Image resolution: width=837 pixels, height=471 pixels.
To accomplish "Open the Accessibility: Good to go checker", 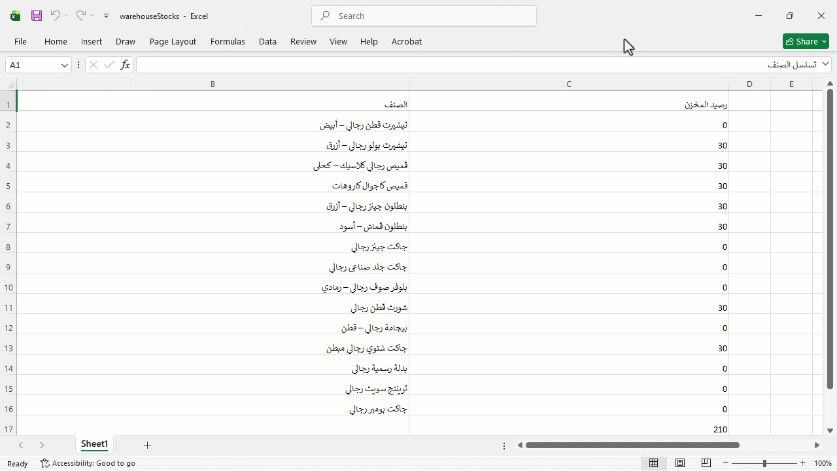I will [88, 463].
